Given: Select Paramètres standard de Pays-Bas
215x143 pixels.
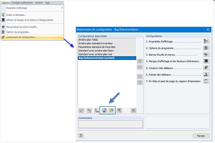Looking at the screenshot, I should (x=107, y=47).
